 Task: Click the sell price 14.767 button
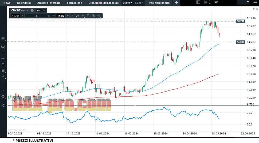15,16
